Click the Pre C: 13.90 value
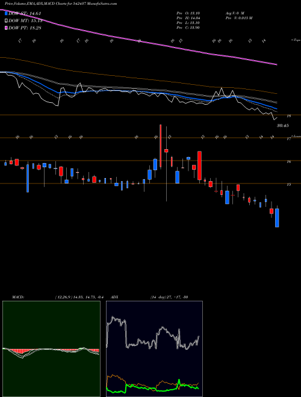Screen dimensions: 301x397 (x=188, y=28)
